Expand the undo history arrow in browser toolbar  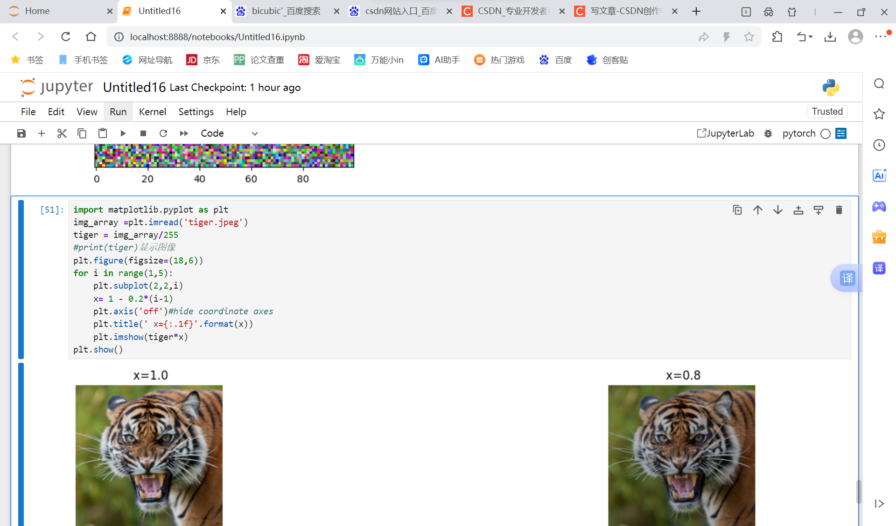(811, 37)
